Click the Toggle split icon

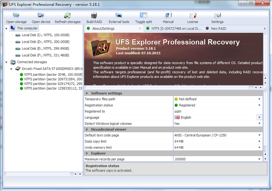[143, 16]
